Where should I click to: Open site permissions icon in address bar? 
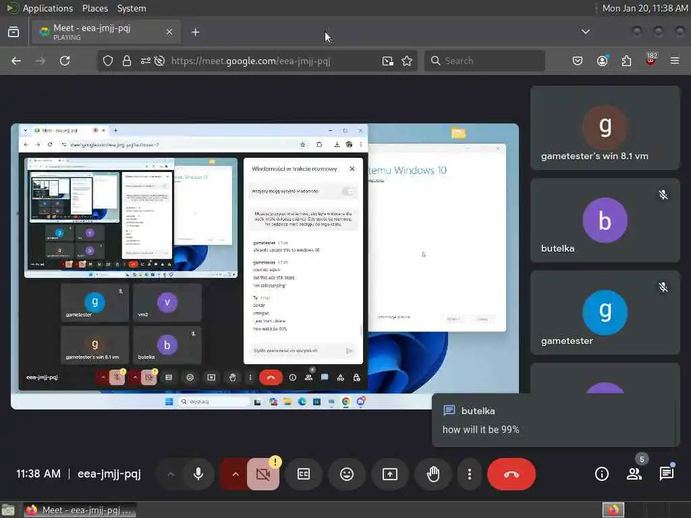(x=146, y=61)
